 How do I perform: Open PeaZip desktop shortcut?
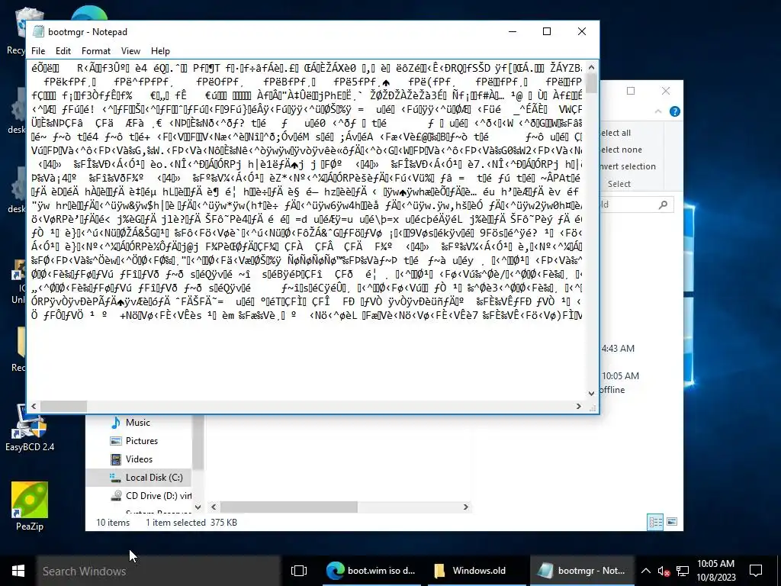tap(30, 507)
